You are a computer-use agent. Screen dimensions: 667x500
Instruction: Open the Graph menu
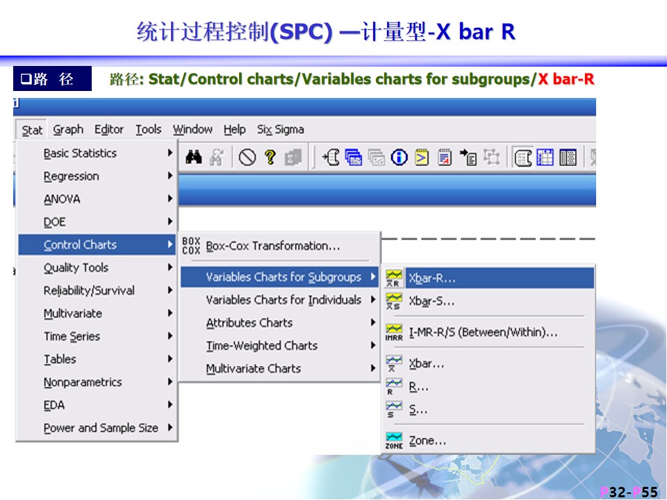tap(68, 130)
